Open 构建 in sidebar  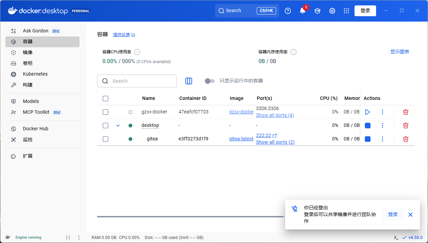pyautogui.click(x=42, y=85)
